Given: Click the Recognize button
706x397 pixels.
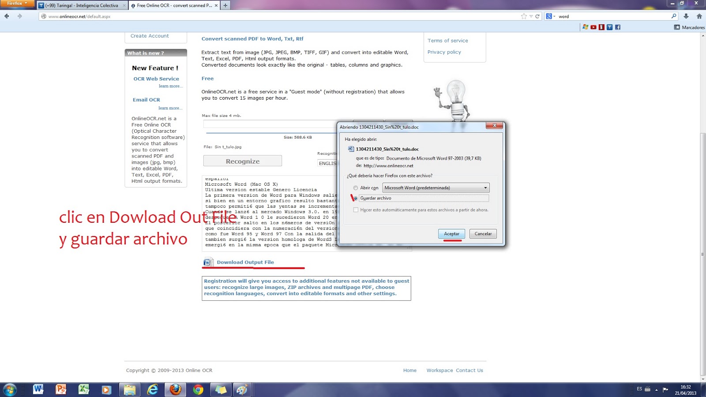Looking at the screenshot, I should (243, 161).
